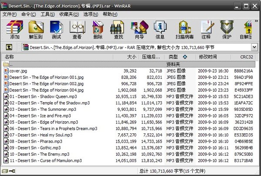Launch the 向导 (Wizard) tool
The height and width of the screenshot is (176, 261).
click(140, 30)
